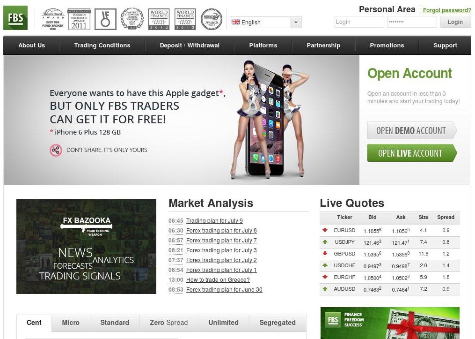475x339 pixels.
Task: Click the Bid column header
Action: coord(373,217)
